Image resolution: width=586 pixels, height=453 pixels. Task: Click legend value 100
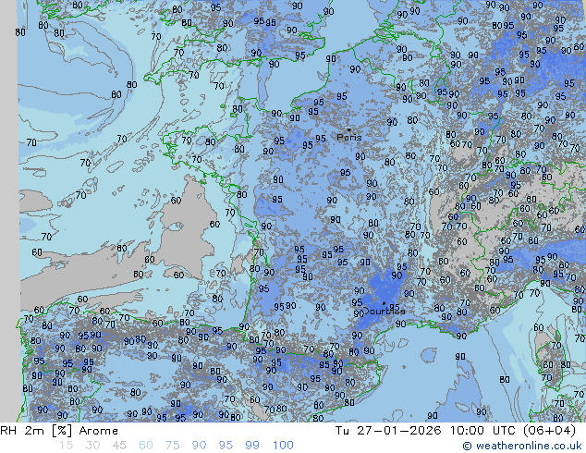[283, 446]
